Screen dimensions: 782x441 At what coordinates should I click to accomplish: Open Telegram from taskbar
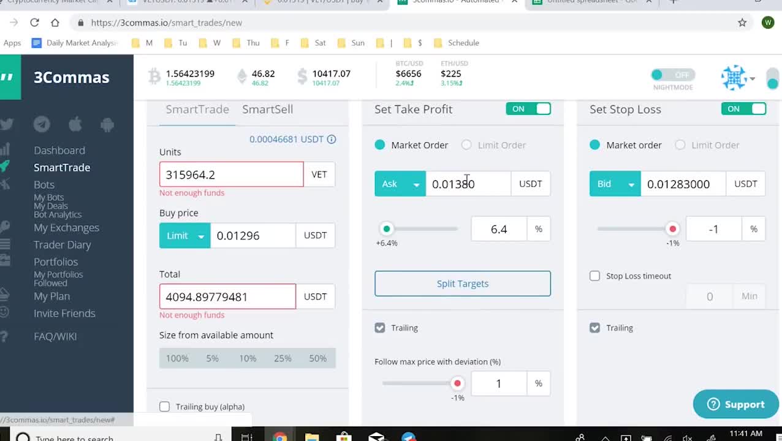click(x=409, y=437)
